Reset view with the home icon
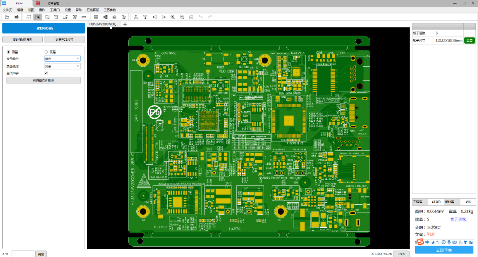 click(x=191, y=17)
